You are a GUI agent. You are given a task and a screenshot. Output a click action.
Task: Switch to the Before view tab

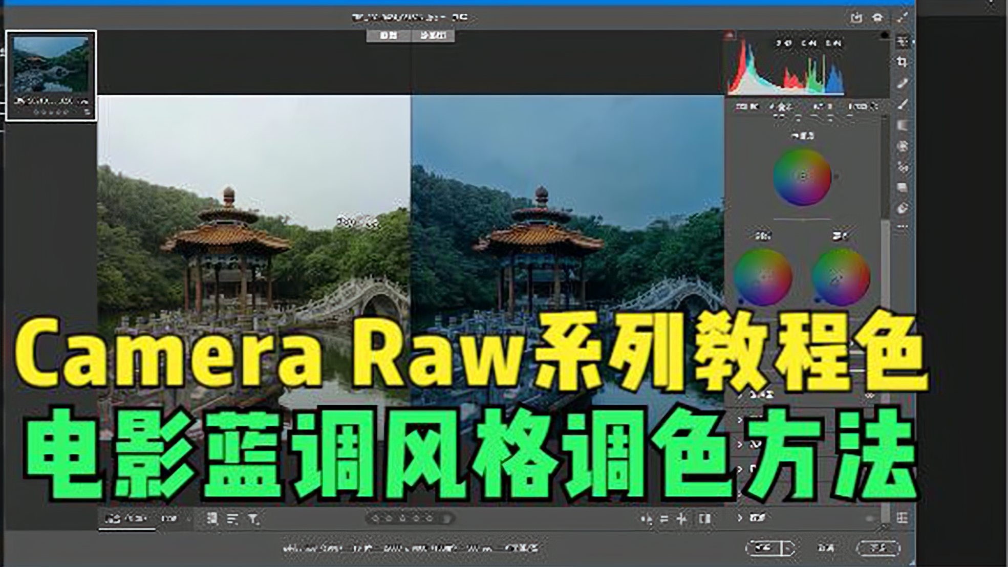coord(389,35)
